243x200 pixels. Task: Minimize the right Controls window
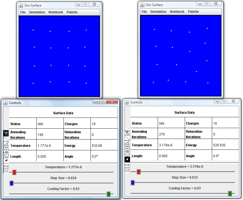pos(218,101)
